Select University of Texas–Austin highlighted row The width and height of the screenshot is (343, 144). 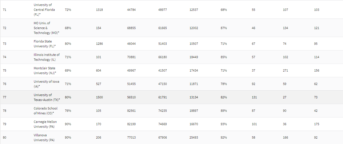171,97
